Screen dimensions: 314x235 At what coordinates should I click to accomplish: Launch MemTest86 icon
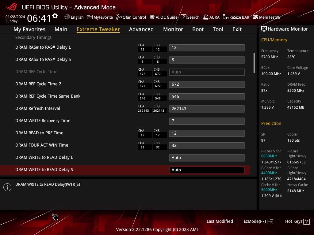click(x=255, y=17)
